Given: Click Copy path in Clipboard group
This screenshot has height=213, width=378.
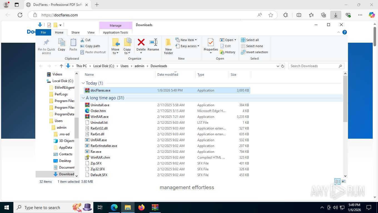Looking at the screenshot, I should [x=90, y=46].
